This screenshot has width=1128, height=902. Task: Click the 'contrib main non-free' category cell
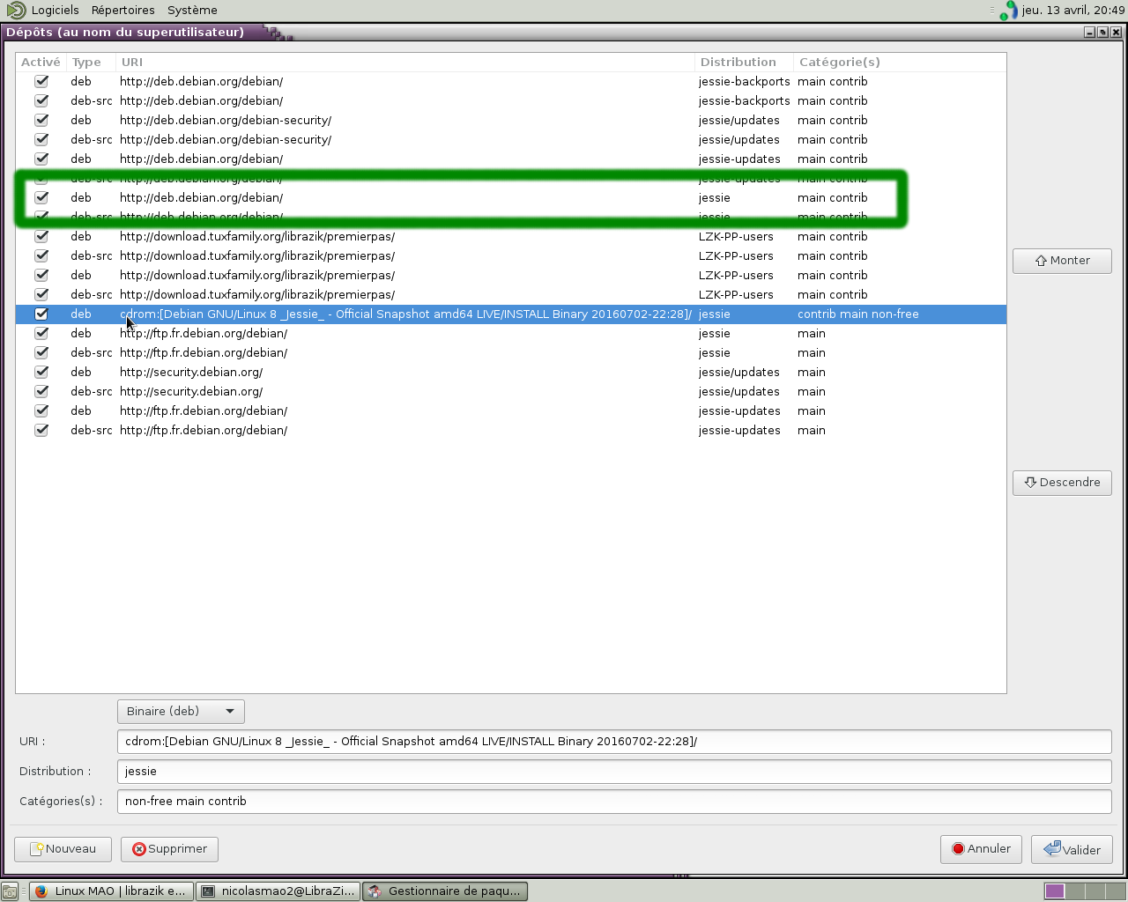point(857,314)
